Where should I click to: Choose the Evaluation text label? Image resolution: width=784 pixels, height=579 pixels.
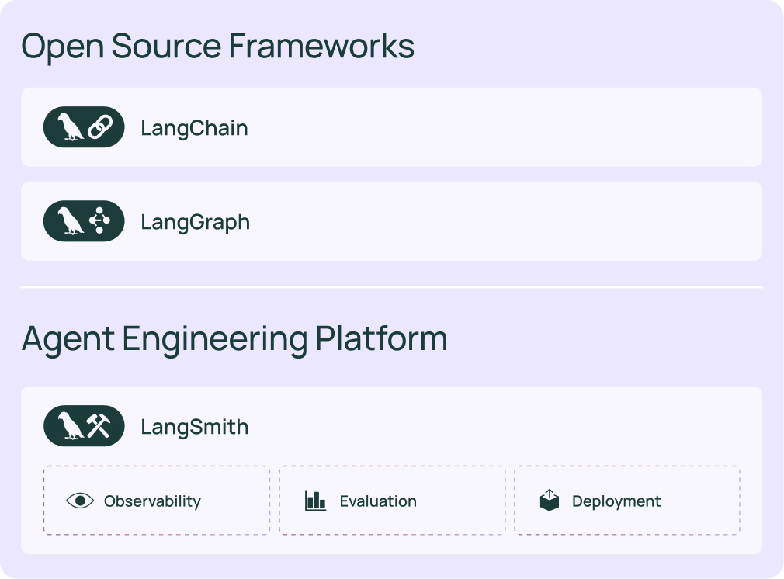click(x=378, y=501)
